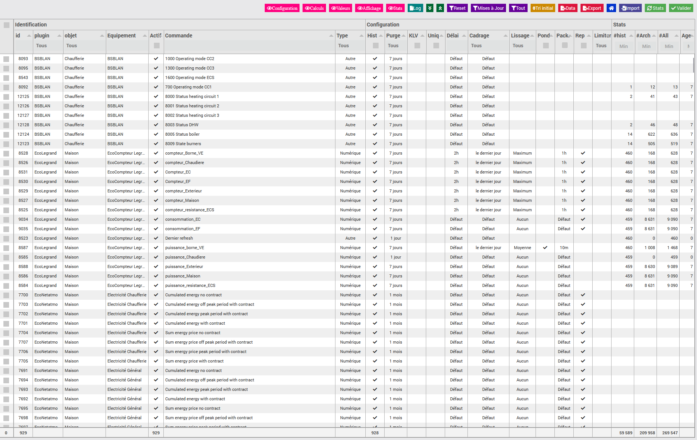Click the red Data export button

click(x=568, y=8)
